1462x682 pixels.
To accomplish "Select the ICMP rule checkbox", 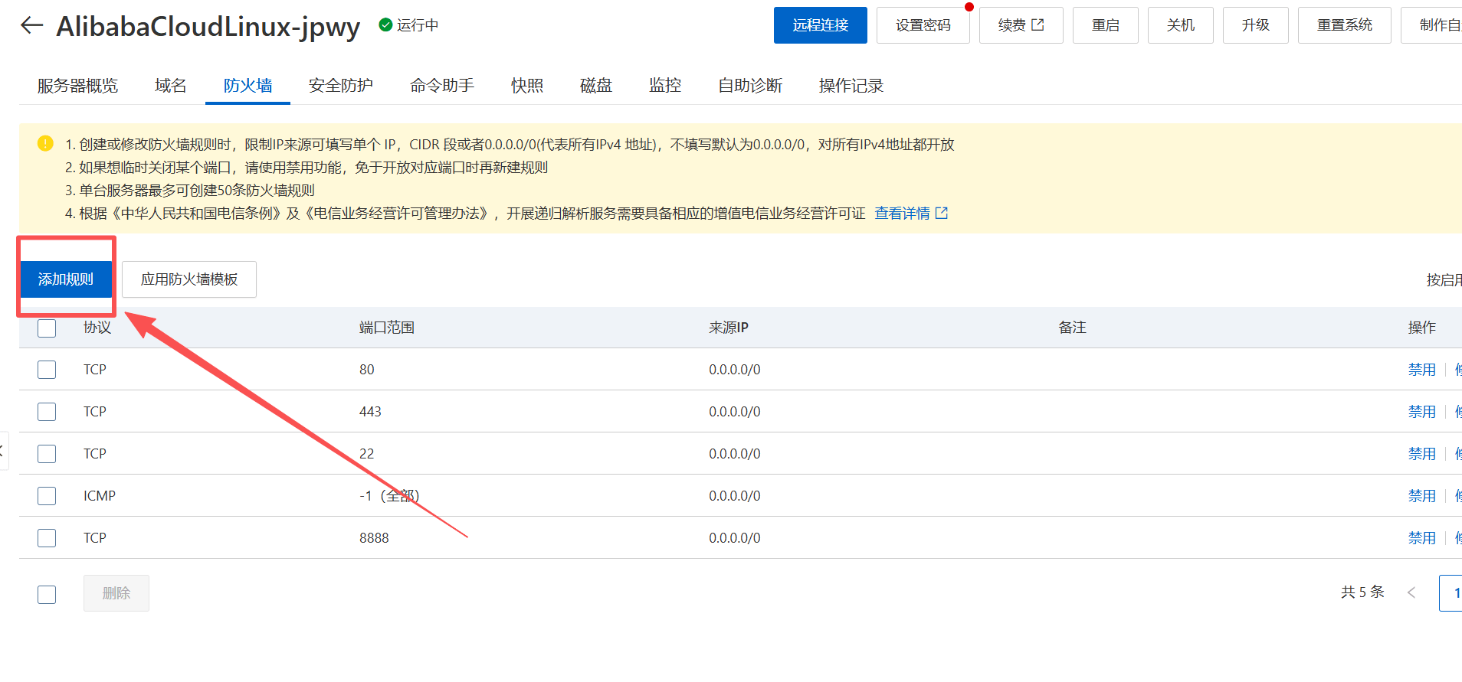I will coord(47,496).
